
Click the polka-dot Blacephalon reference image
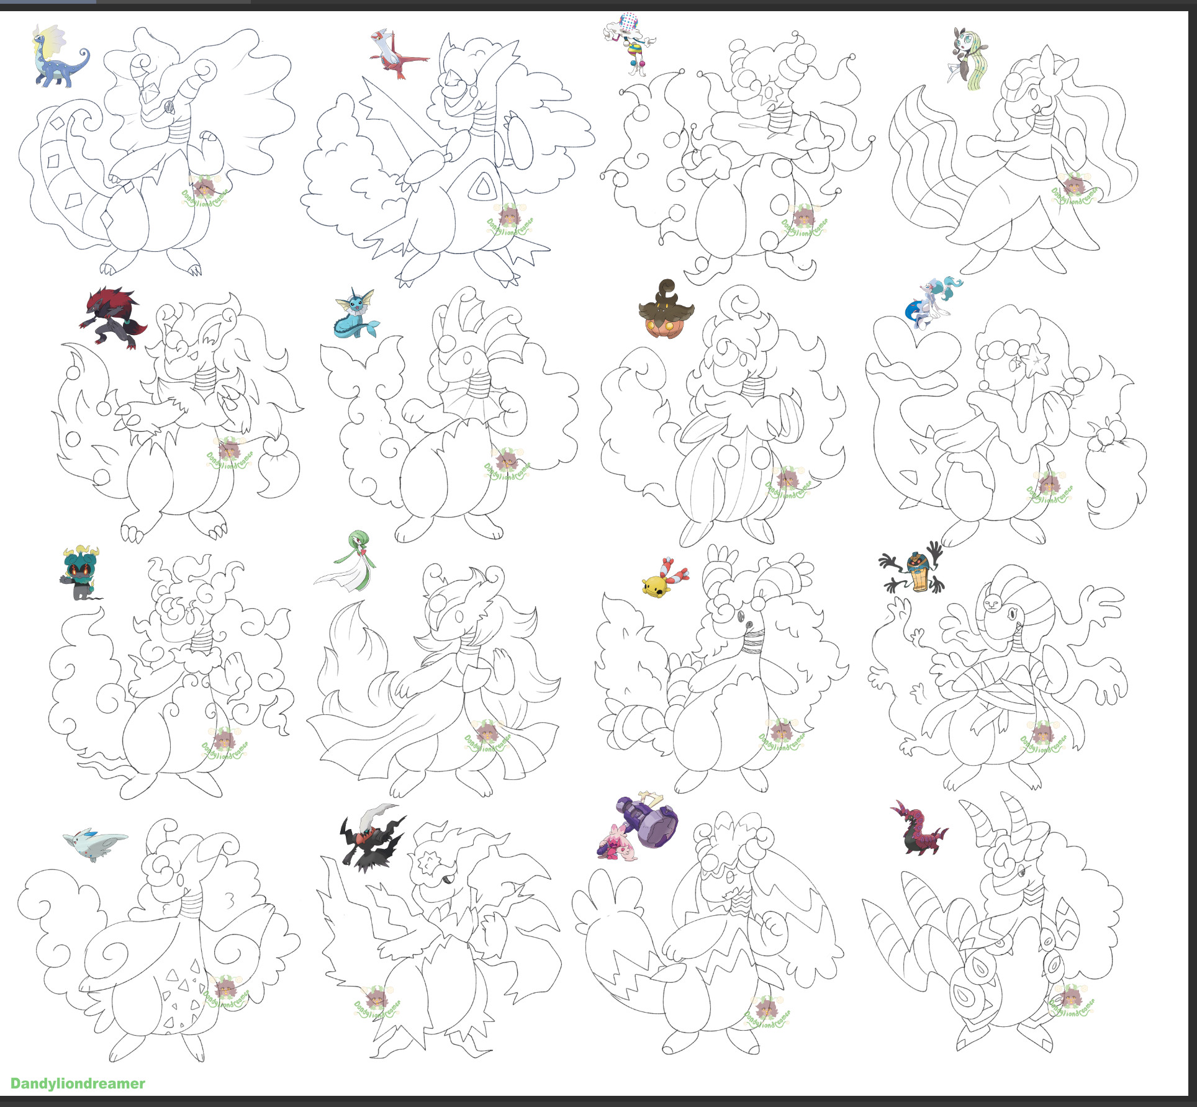629,43
